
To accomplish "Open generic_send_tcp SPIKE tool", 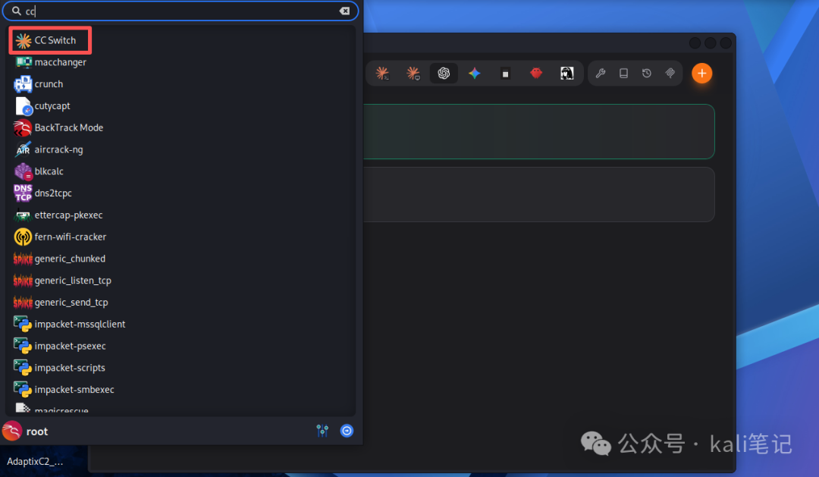I will point(180,303).
